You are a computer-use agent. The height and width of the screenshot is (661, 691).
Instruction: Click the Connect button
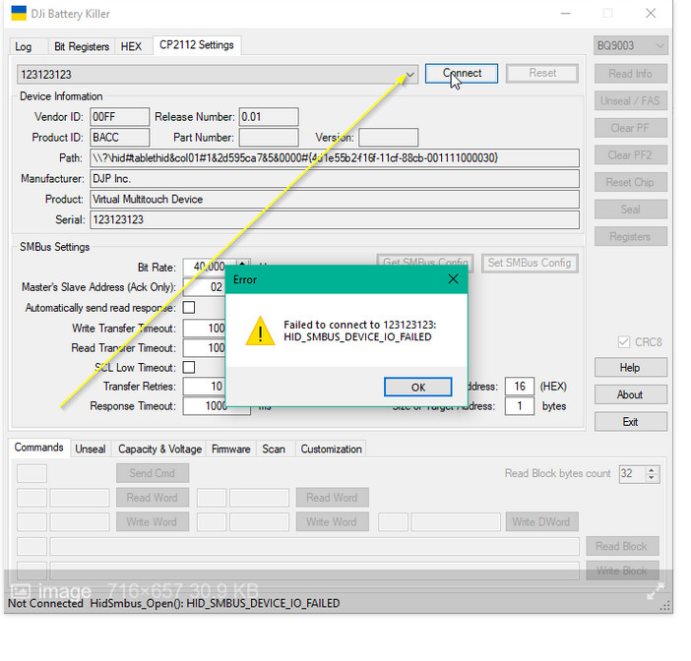[462, 73]
